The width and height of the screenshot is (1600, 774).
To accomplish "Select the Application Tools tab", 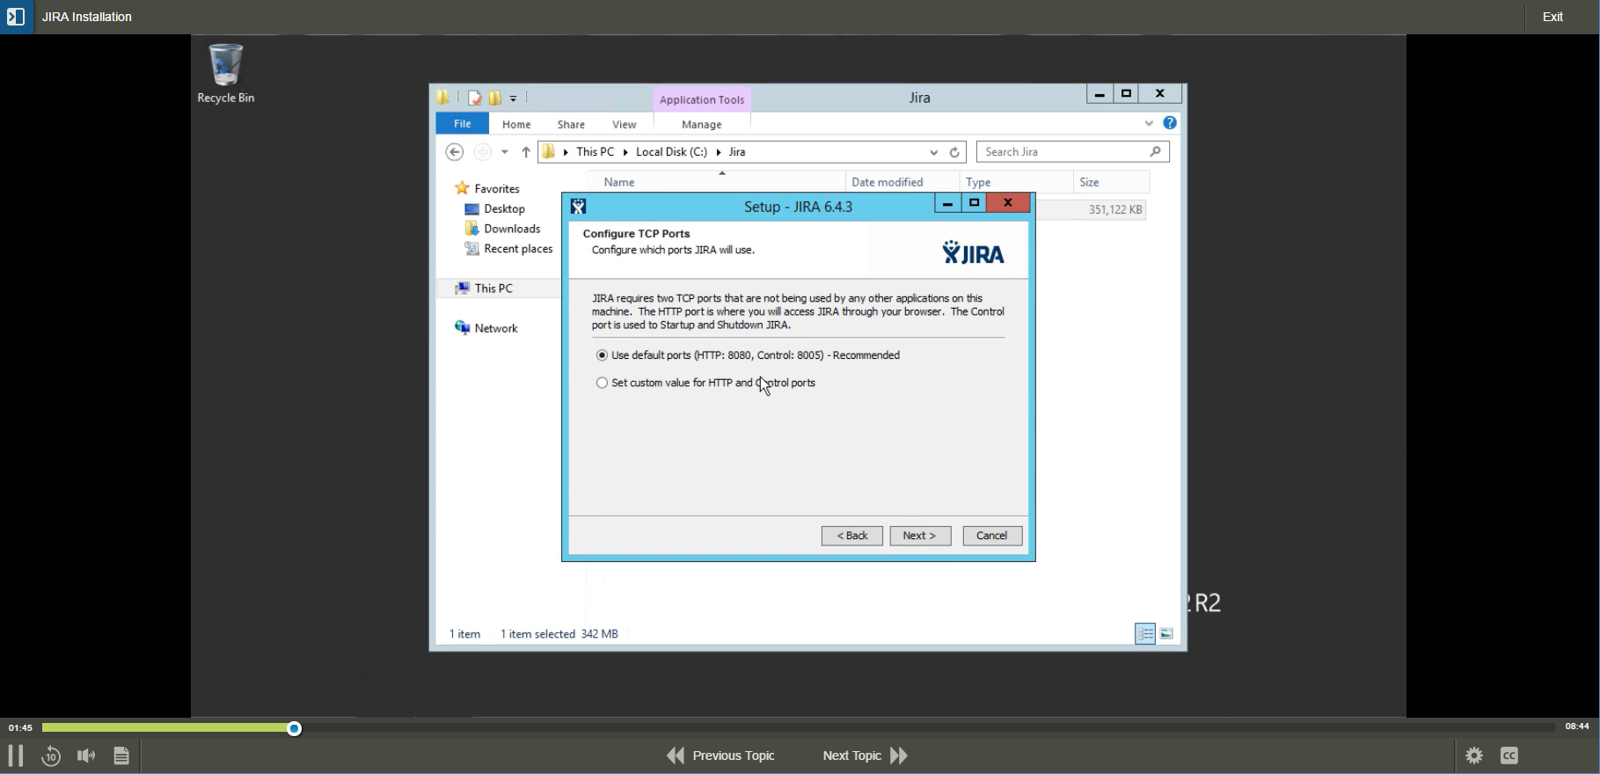I will pyautogui.click(x=702, y=99).
